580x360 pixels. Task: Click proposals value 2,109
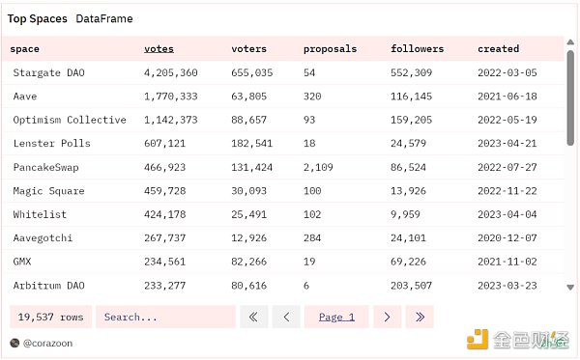318,167
